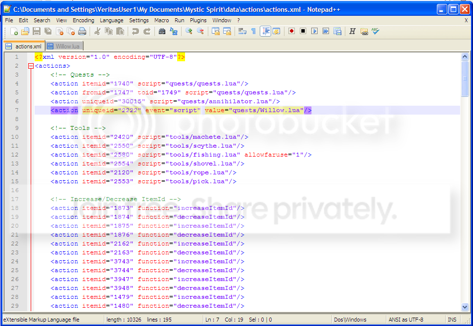Click "Dos\Windows" in the status bar
The height and width of the screenshot is (326, 473).
(x=350, y=320)
